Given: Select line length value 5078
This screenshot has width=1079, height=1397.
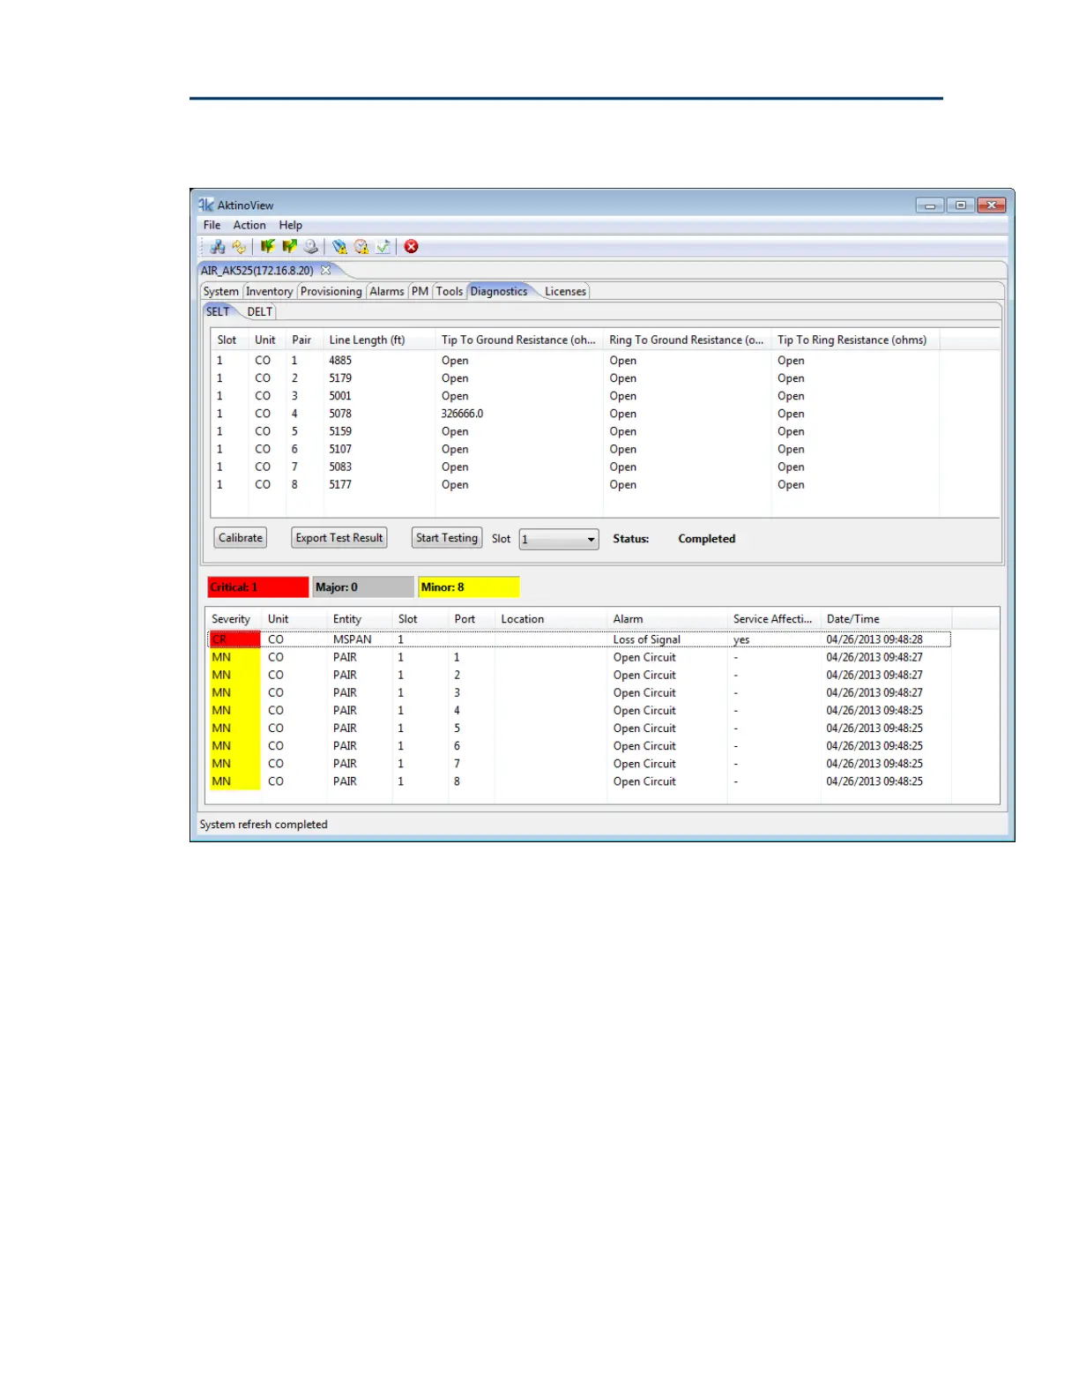Looking at the screenshot, I should point(340,414).
